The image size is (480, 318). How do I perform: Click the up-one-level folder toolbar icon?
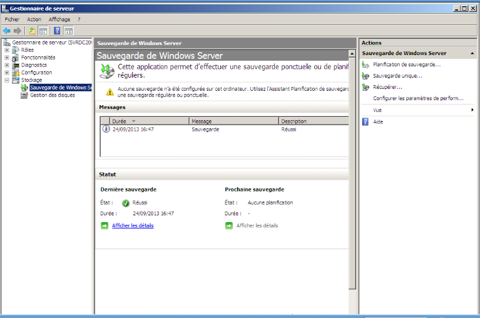click(x=32, y=31)
